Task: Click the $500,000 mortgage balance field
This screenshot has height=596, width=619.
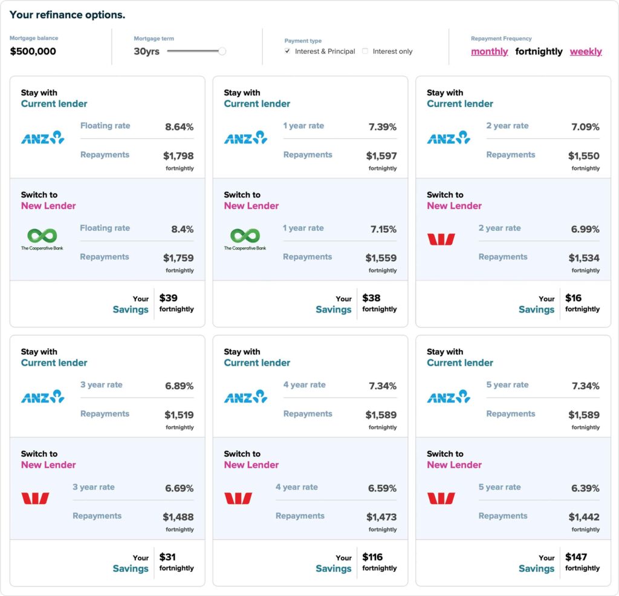Action: 33,51
